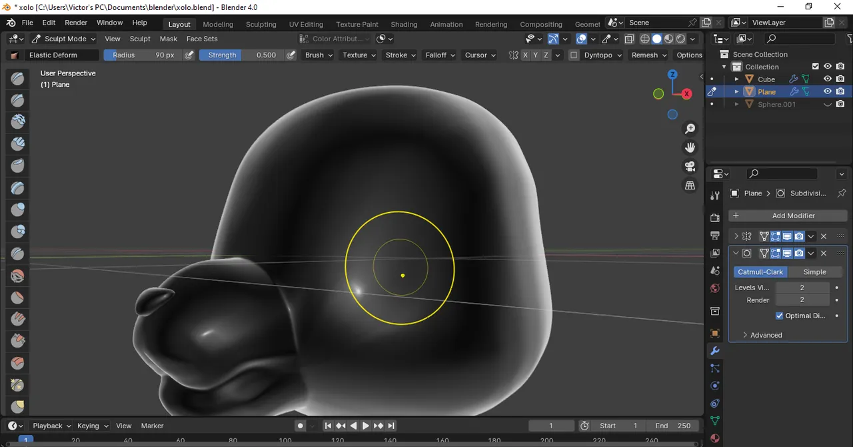This screenshot has width=853, height=447.
Task: Select the Simple subdivision type
Action: (x=814, y=272)
